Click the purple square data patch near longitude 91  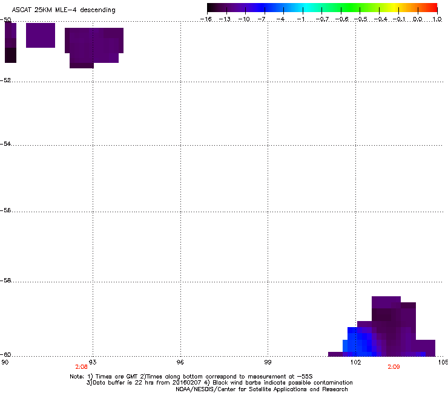(41, 36)
